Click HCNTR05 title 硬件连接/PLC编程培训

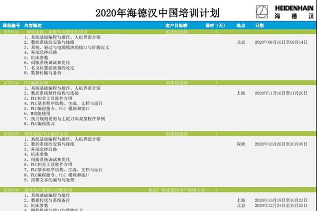(46, 134)
